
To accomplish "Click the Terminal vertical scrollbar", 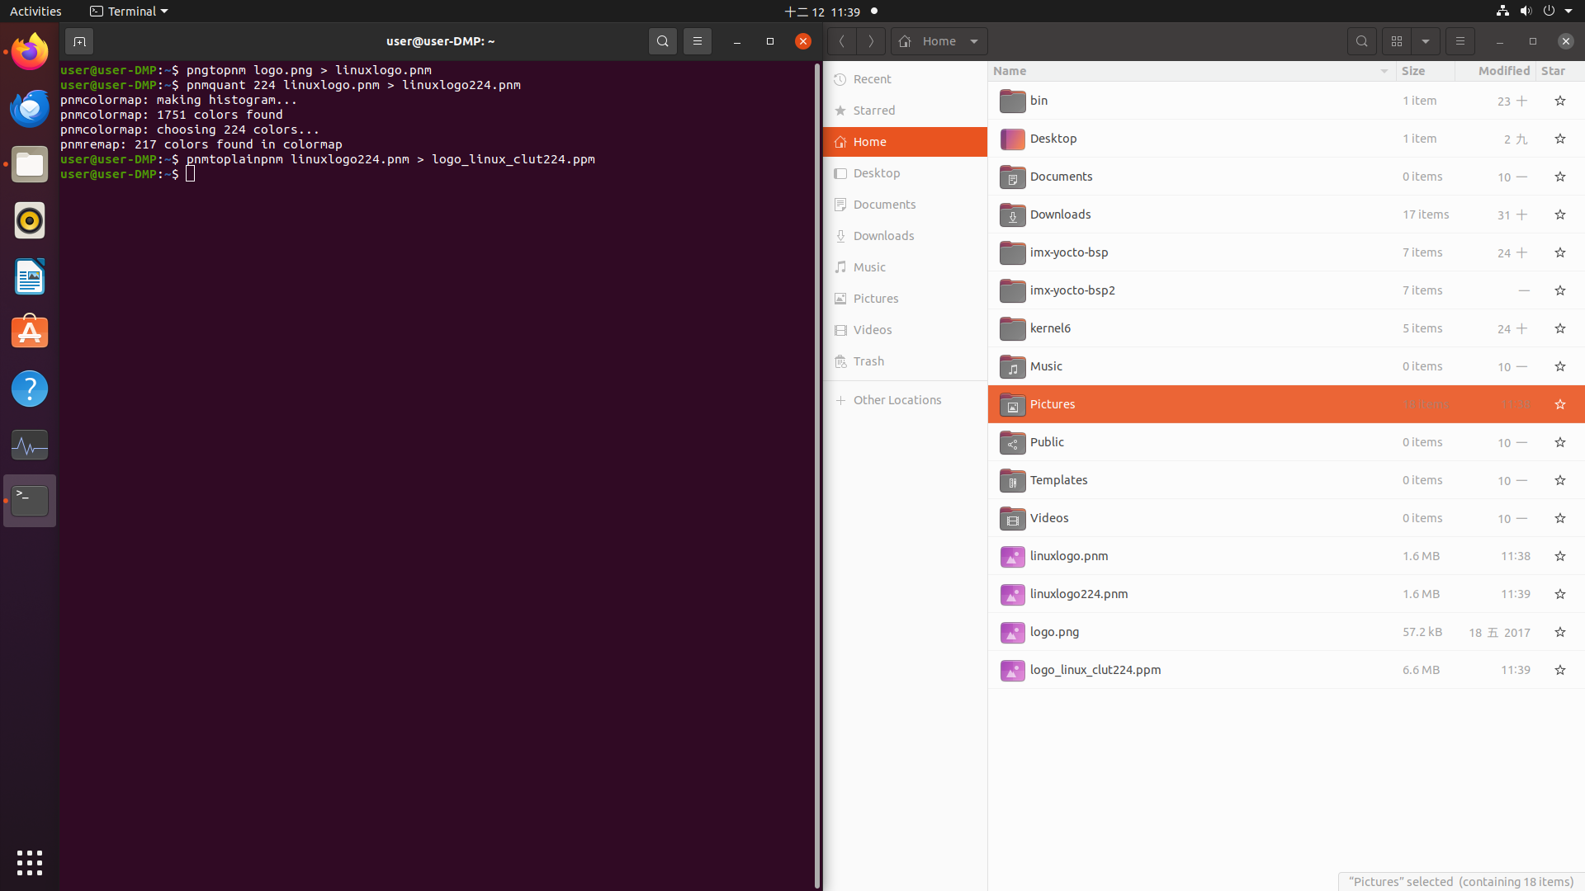I will pos(817,474).
